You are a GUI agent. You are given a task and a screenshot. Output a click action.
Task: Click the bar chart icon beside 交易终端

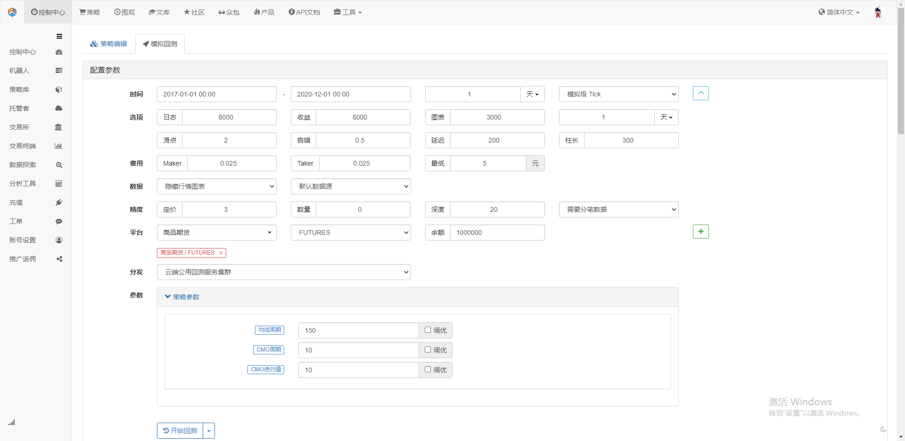tap(58, 146)
